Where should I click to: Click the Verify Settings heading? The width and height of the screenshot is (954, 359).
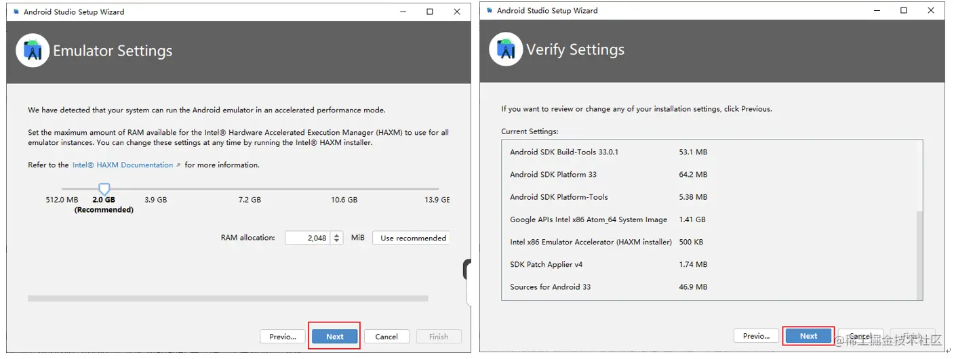(575, 49)
